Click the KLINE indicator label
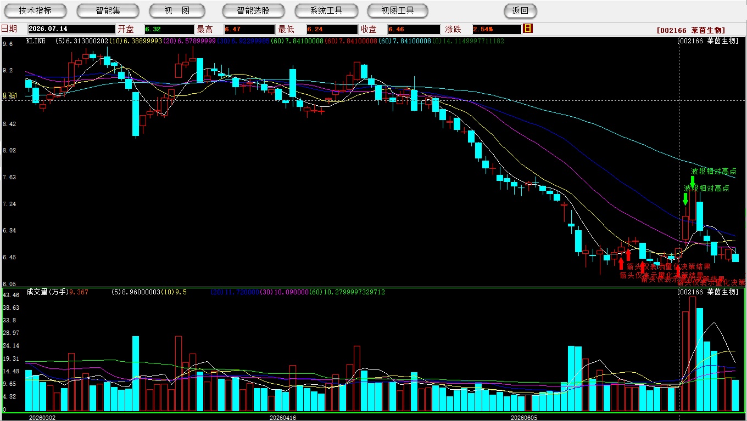This screenshot has height=421, width=747. (x=37, y=41)
